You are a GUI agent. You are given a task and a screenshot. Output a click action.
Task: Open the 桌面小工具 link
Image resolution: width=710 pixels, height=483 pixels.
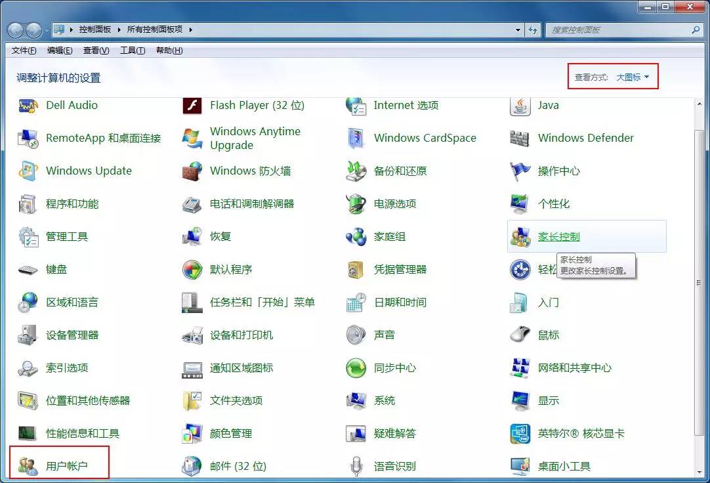564,466
